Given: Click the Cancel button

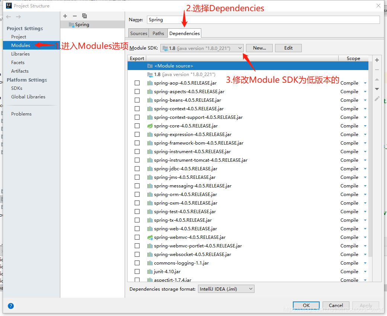Looking at the screenshot, I should (x=336, y=305).
